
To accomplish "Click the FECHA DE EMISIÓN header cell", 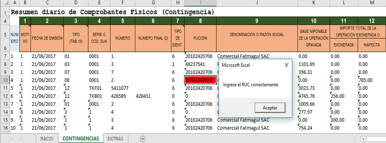I will [47, 38].
